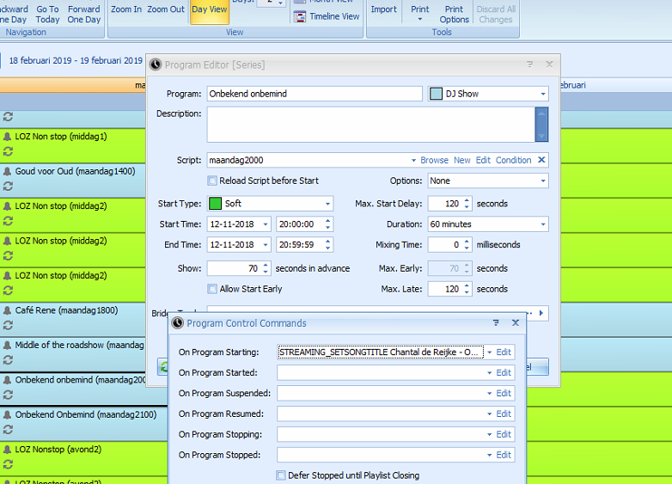Viewport: 672px width, 484px height.
Task: Enable Reload Script before Start
Action: point(212,181)
